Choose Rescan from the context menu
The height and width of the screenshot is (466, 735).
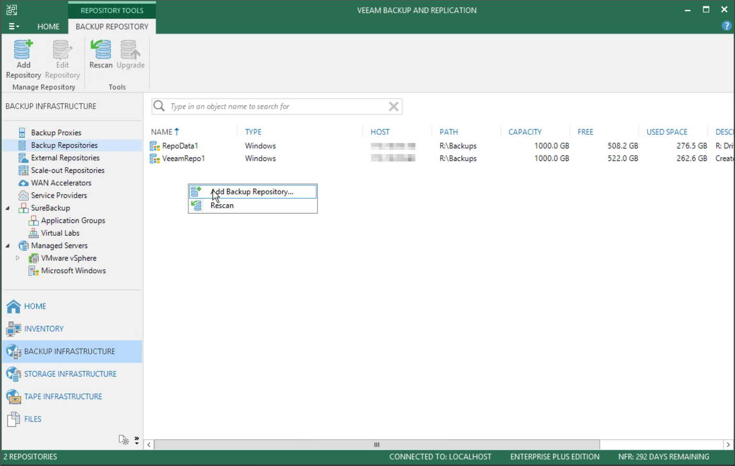(253, 205)
